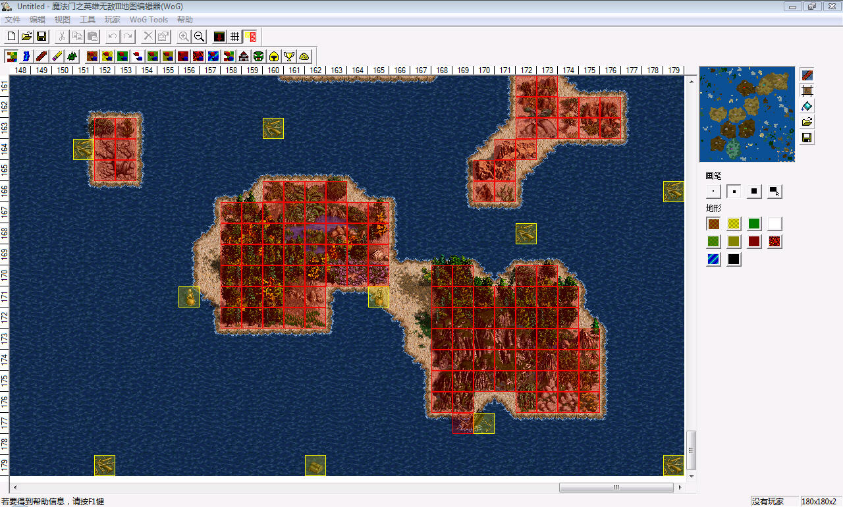Pick the dirt brown terrain swatch
The height and width of the screenshot is (507, 843).
pos(713,224)
